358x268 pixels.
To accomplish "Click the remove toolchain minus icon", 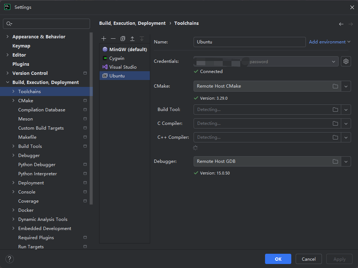I will (113, 39).
